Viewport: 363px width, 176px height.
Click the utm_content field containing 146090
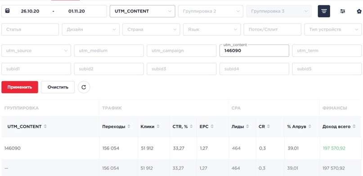[254, 51]
